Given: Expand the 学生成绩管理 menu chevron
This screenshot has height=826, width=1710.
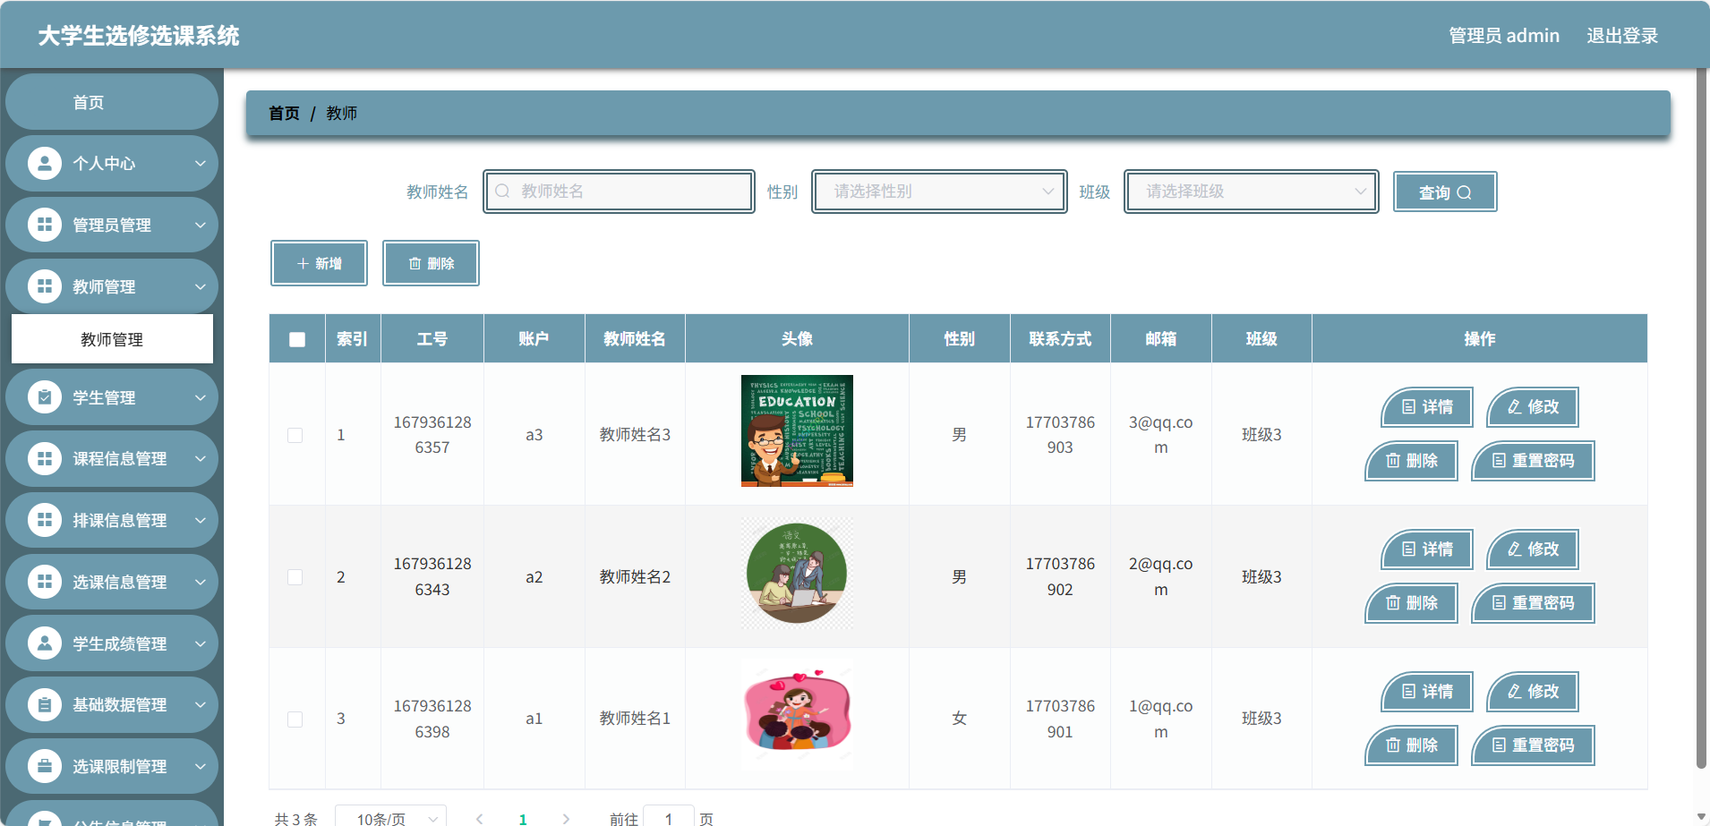Looking at the screenshot, I should point(201,643).
